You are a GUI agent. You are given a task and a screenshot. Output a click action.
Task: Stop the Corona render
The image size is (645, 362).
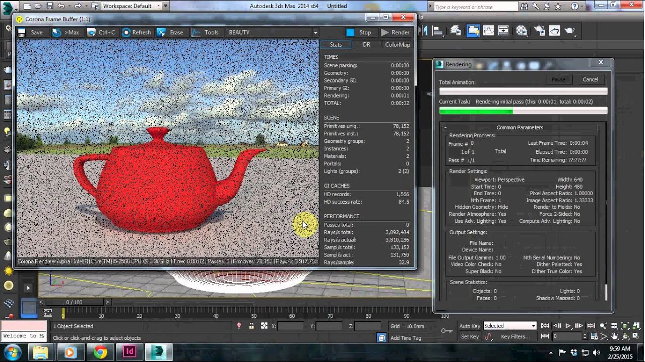(x=359, y=32)
